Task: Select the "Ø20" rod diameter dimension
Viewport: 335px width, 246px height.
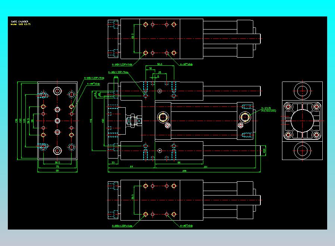Action: (x=264, y=151)
